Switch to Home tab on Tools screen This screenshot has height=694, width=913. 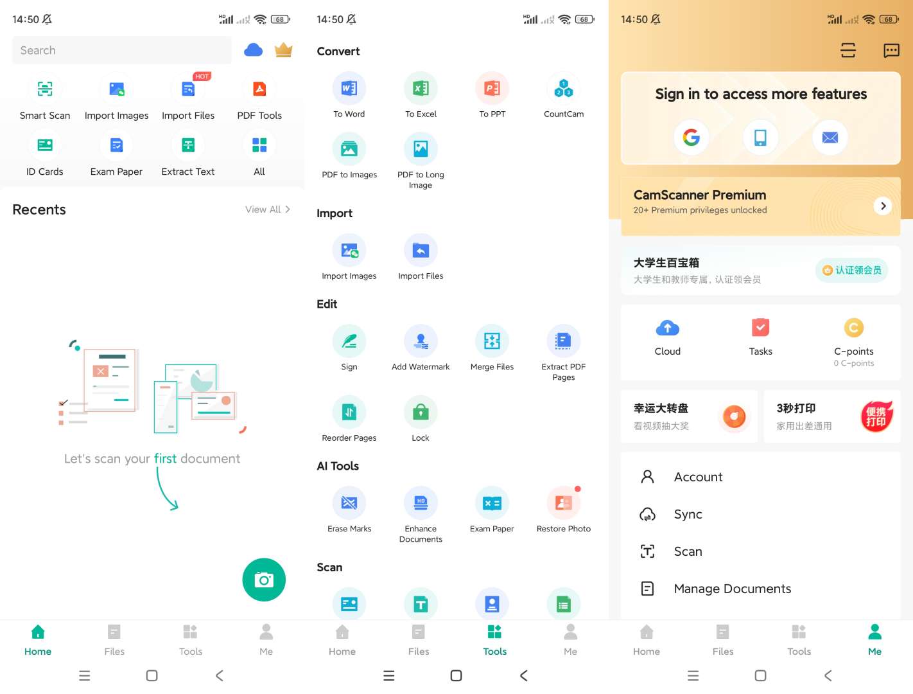342,640
